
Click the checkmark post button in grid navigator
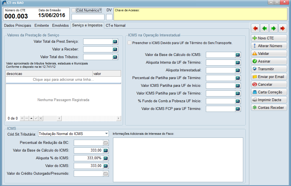(x=36, y=118)
